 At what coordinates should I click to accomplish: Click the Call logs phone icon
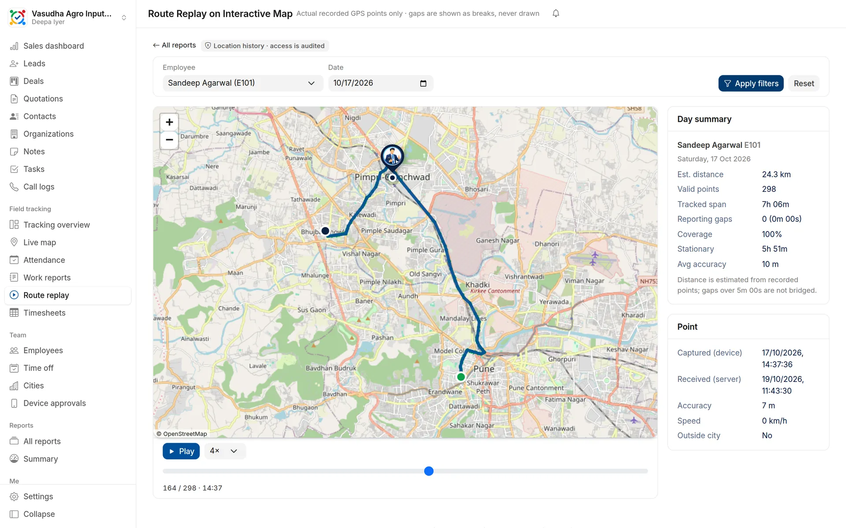[x=14, y=187]
